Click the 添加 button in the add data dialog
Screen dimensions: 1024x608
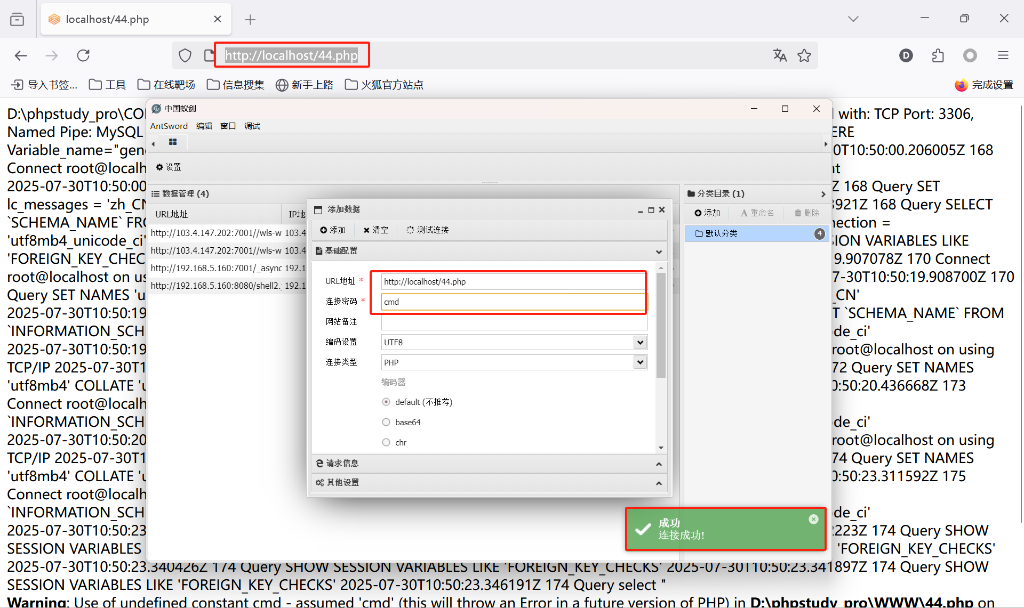[333, 230]
